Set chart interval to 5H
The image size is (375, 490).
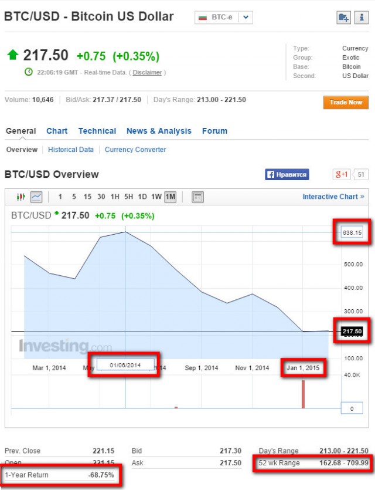128,197
